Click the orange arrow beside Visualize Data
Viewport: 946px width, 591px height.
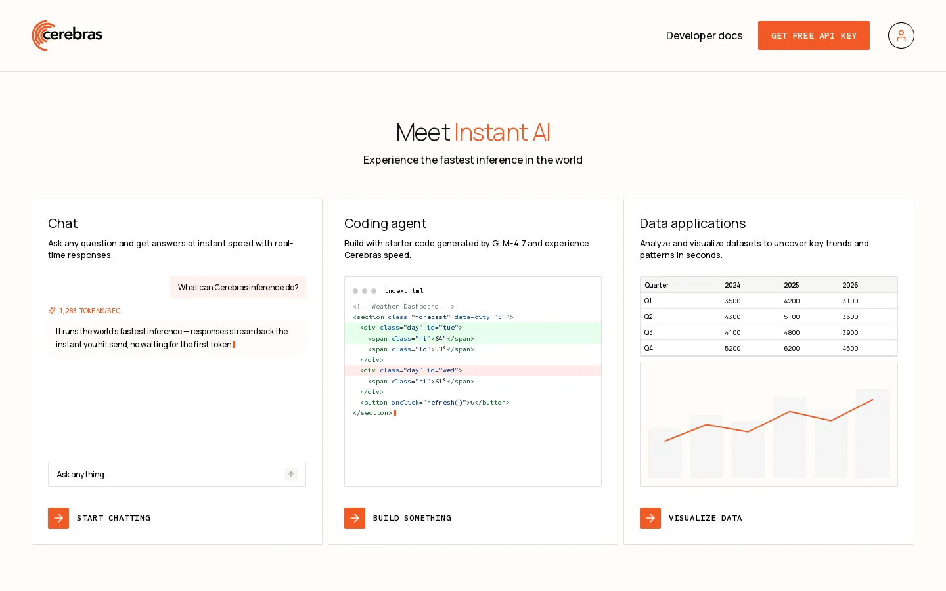point(650,518)
